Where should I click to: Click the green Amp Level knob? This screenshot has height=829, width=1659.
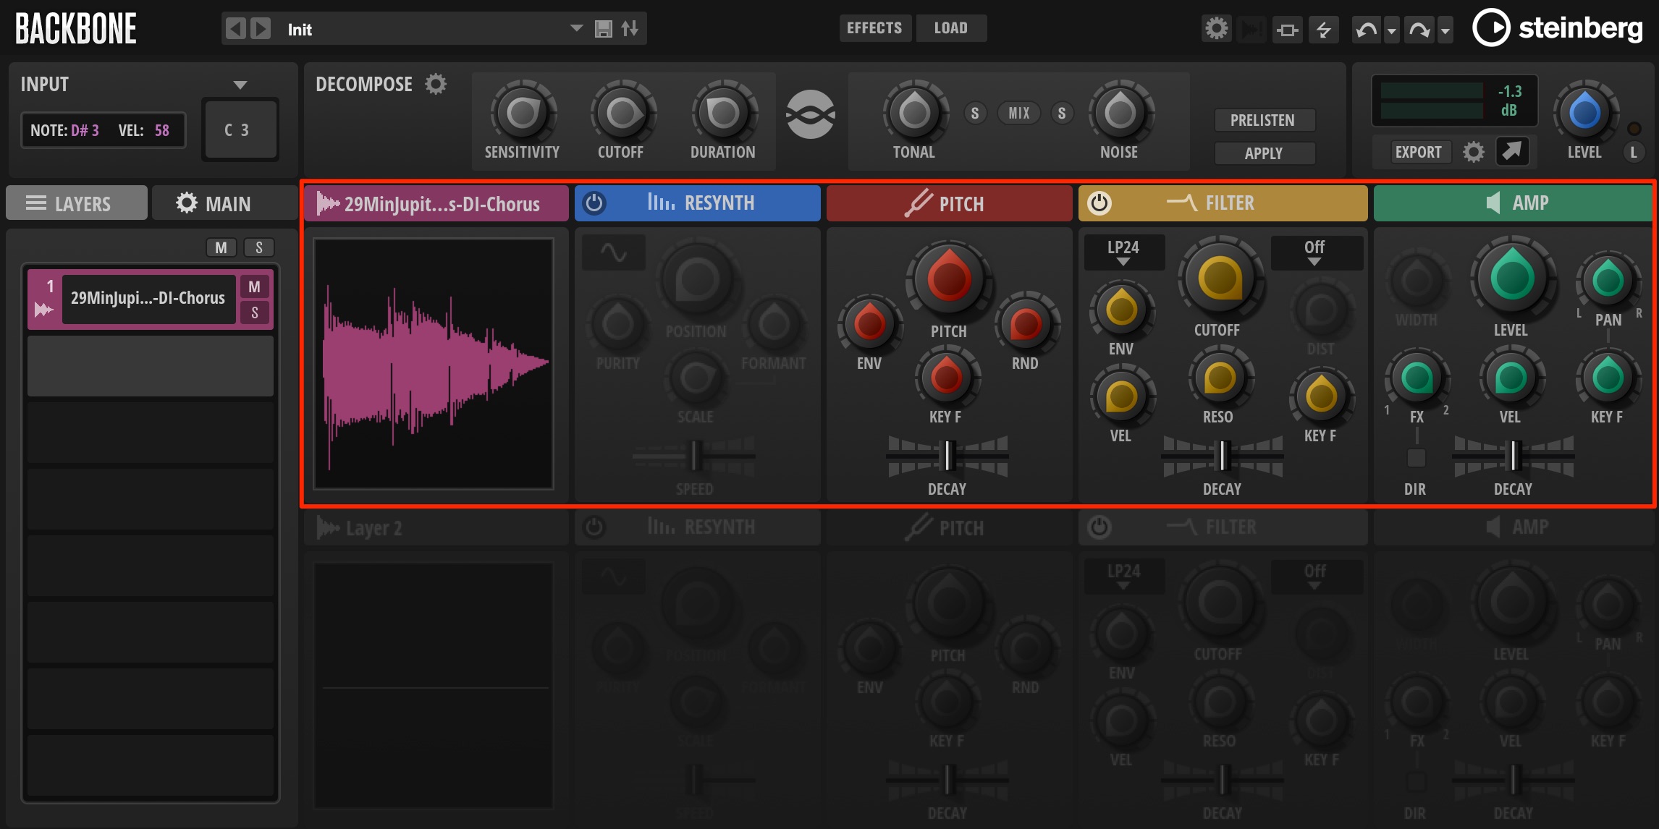coord(1512,279)
